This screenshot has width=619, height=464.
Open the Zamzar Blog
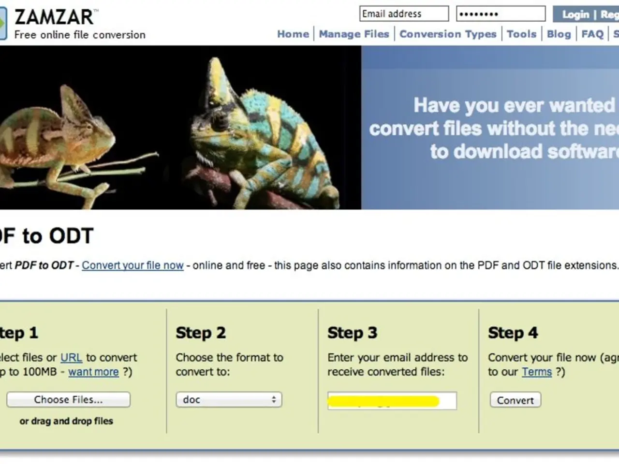559,34
